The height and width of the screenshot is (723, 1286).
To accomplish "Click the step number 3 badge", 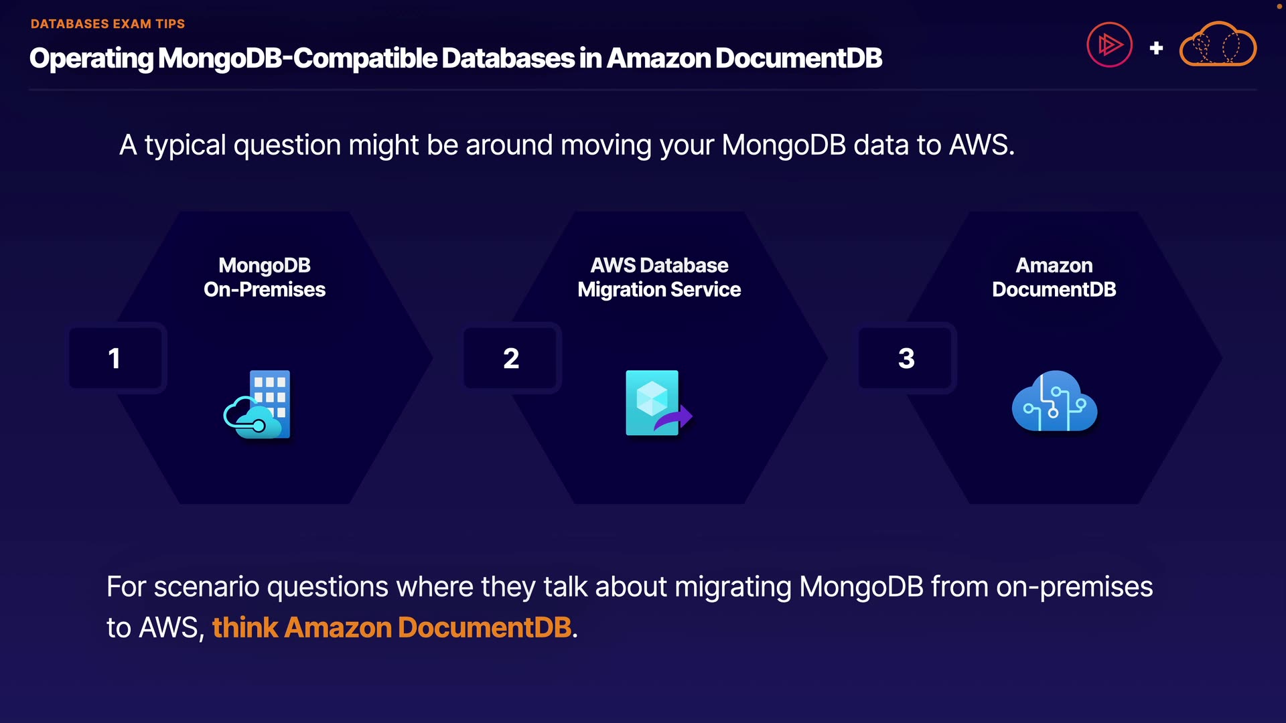I will [x=906, y=358].
